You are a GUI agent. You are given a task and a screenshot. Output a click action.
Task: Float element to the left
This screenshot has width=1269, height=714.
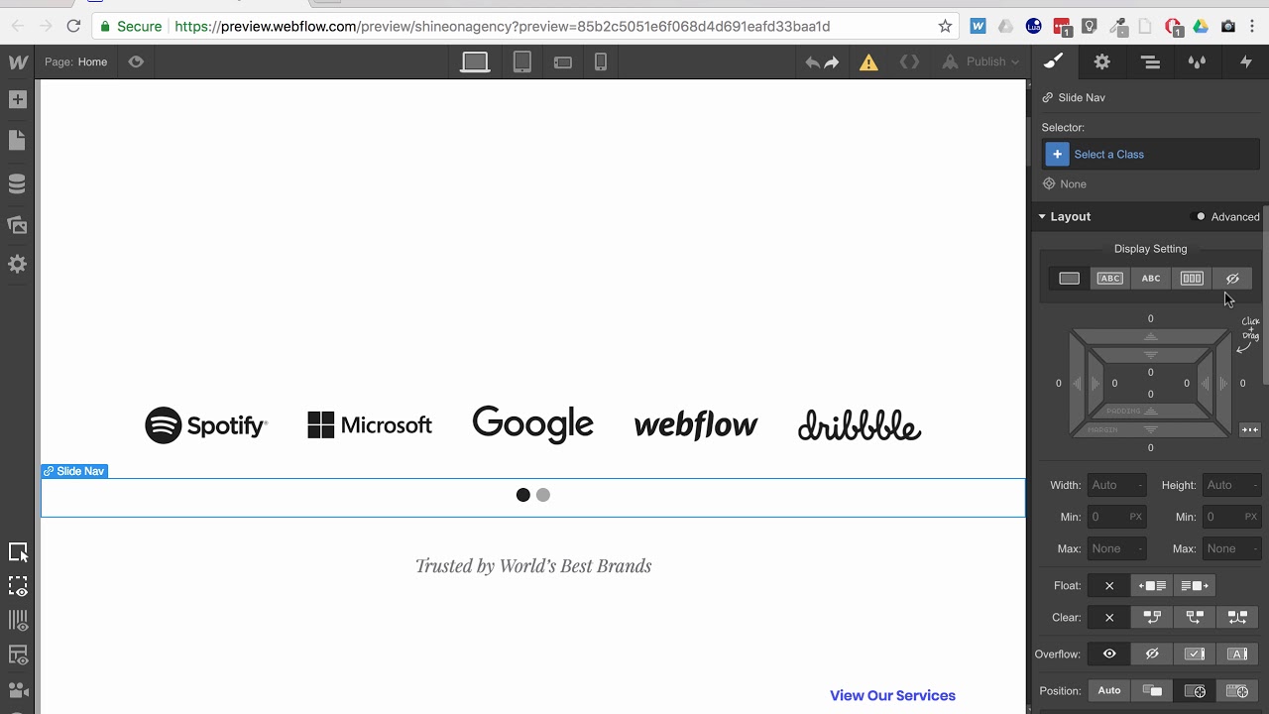1152,586
